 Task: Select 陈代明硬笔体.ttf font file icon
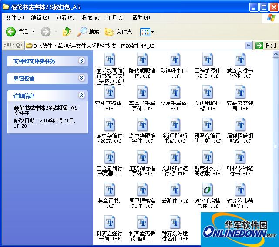pos(142,59)
